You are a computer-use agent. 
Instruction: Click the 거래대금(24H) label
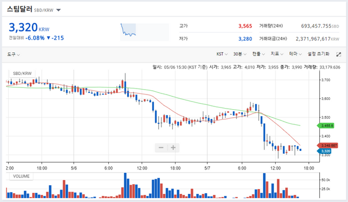pos(273,39)
